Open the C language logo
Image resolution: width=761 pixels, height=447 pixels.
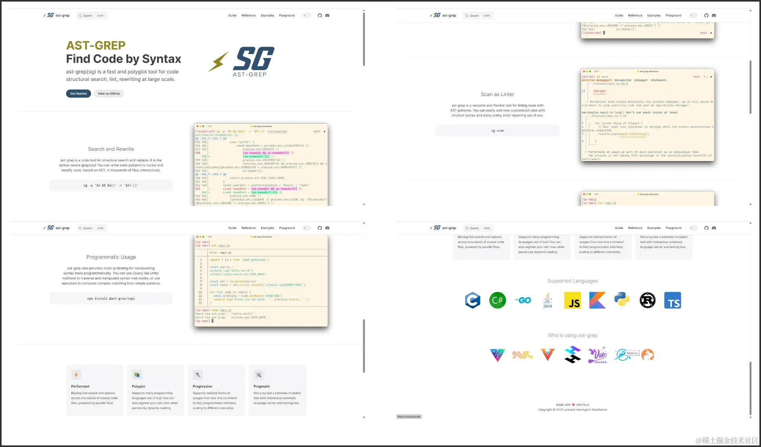pos(473,300)
